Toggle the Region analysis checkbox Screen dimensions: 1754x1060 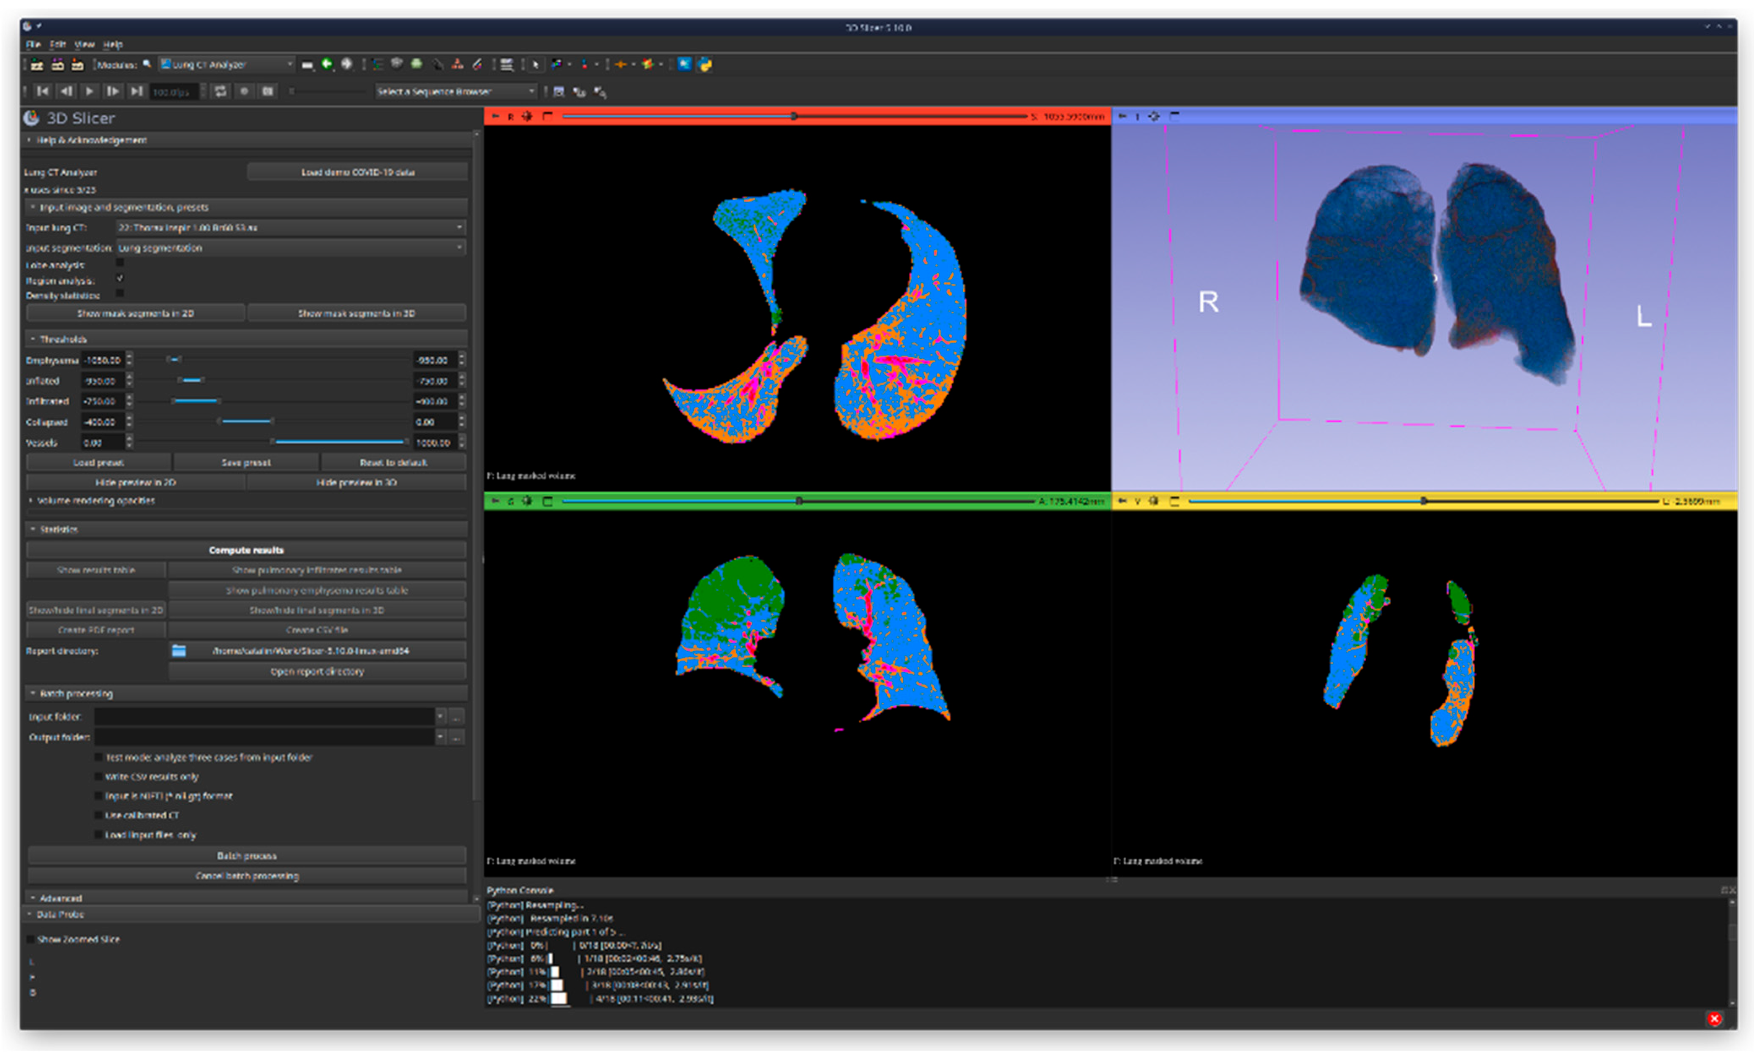120,279
